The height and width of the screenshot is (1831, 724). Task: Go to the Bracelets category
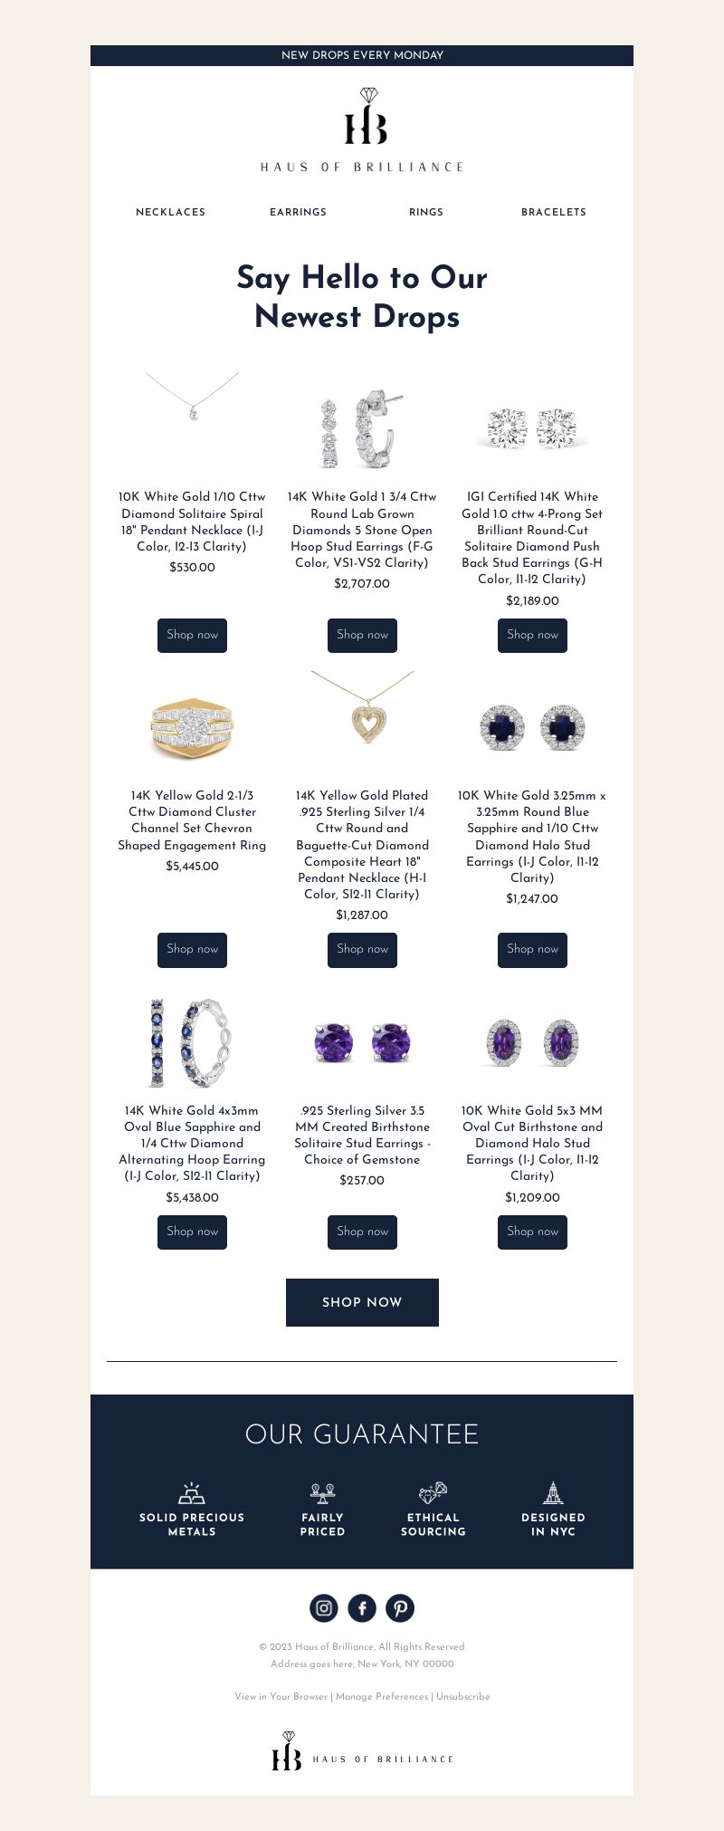pos(554,212)
